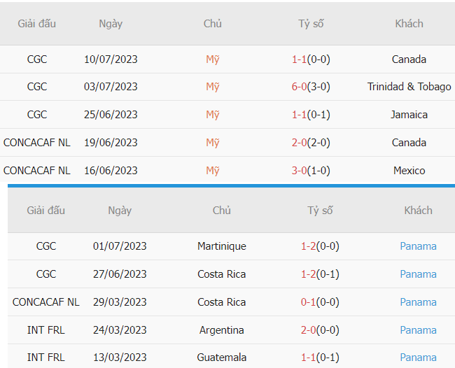Screen dimensions: 455x368
Task: Select the Trinidad & Tobago team name
Action: coord(409,87)
